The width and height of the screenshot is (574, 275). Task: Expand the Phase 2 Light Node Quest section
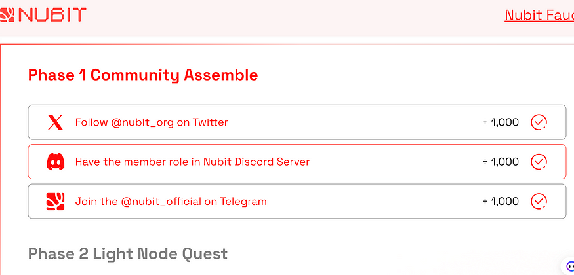(x=128, y=254)
